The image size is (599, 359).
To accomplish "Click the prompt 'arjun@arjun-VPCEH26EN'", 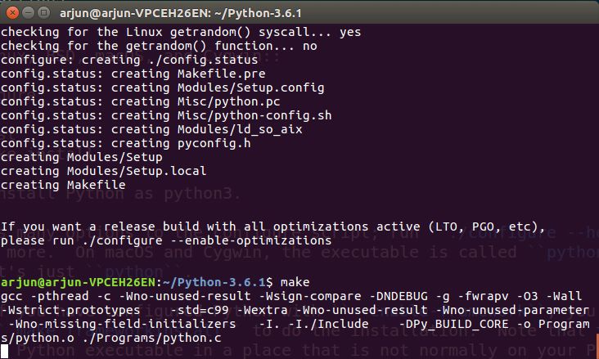I will coord(78,282).
